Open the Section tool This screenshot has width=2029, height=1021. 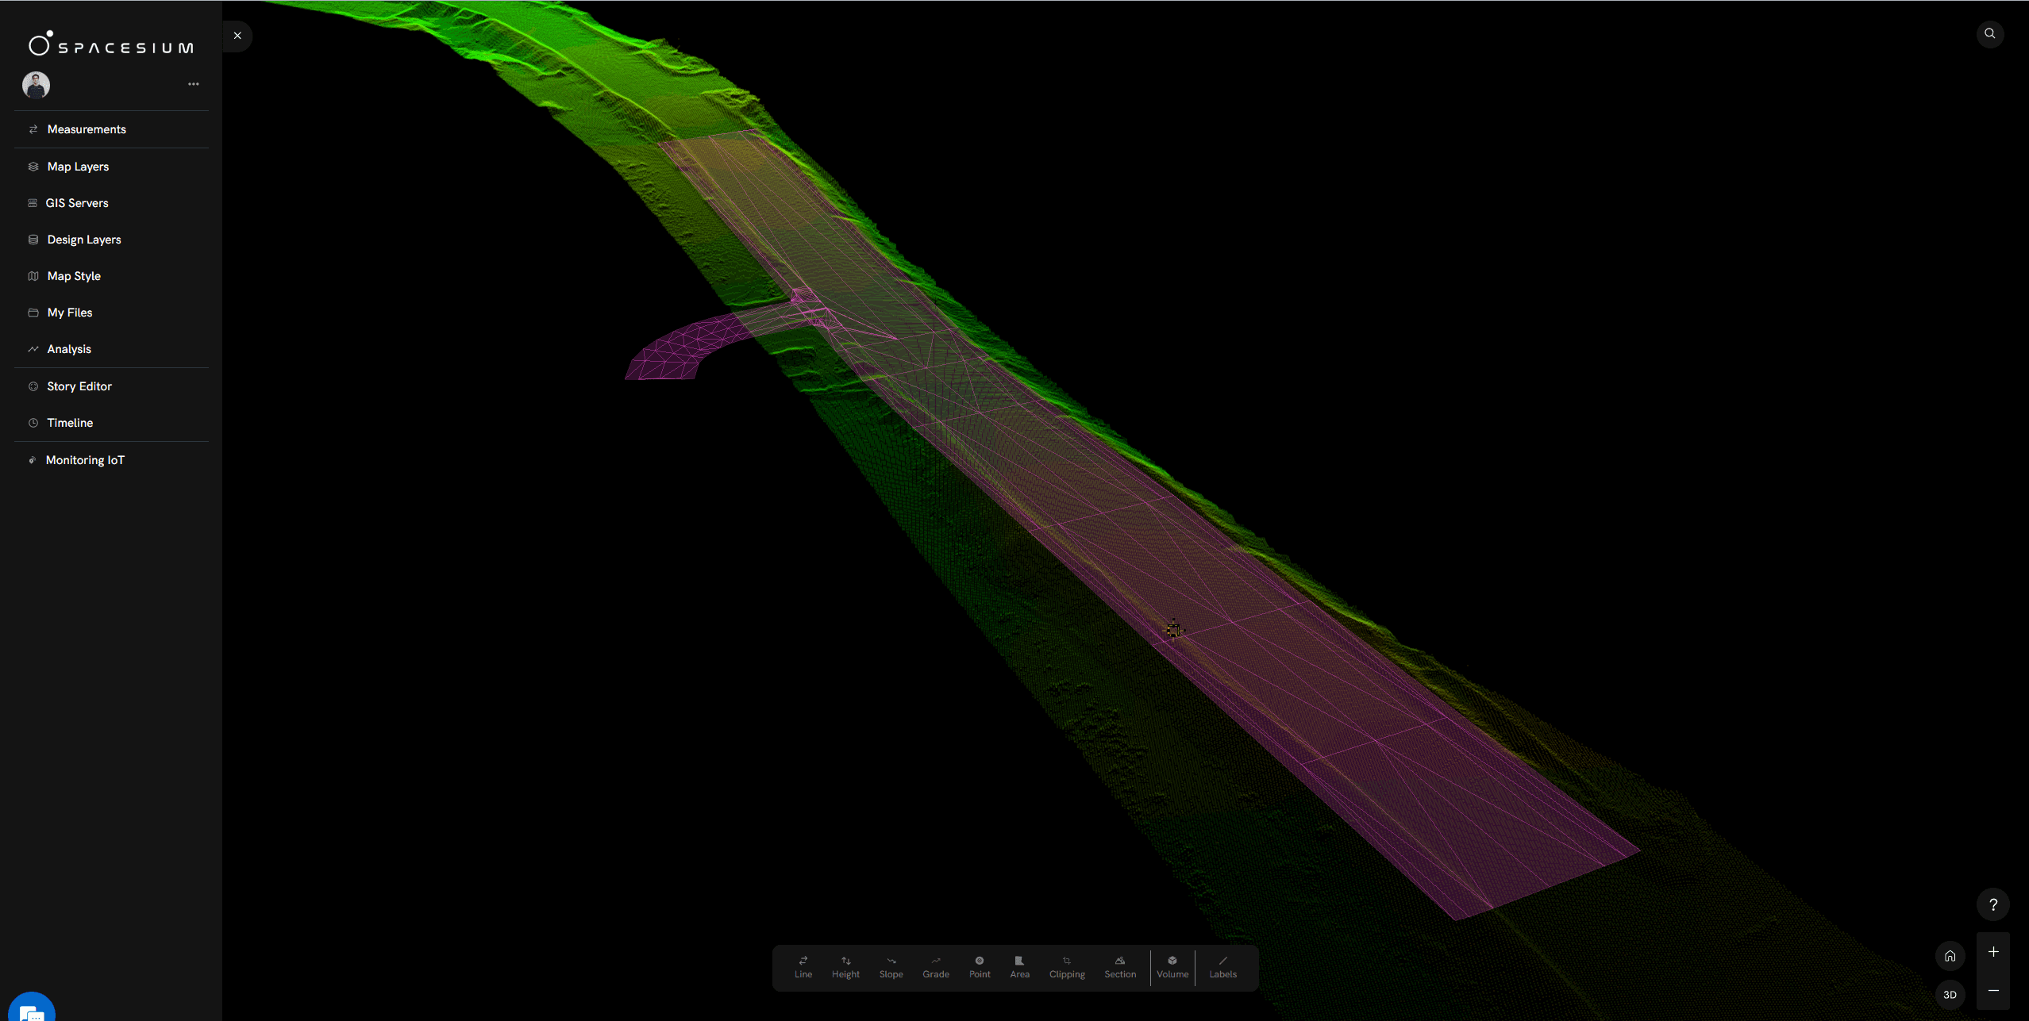point(1119,966)
